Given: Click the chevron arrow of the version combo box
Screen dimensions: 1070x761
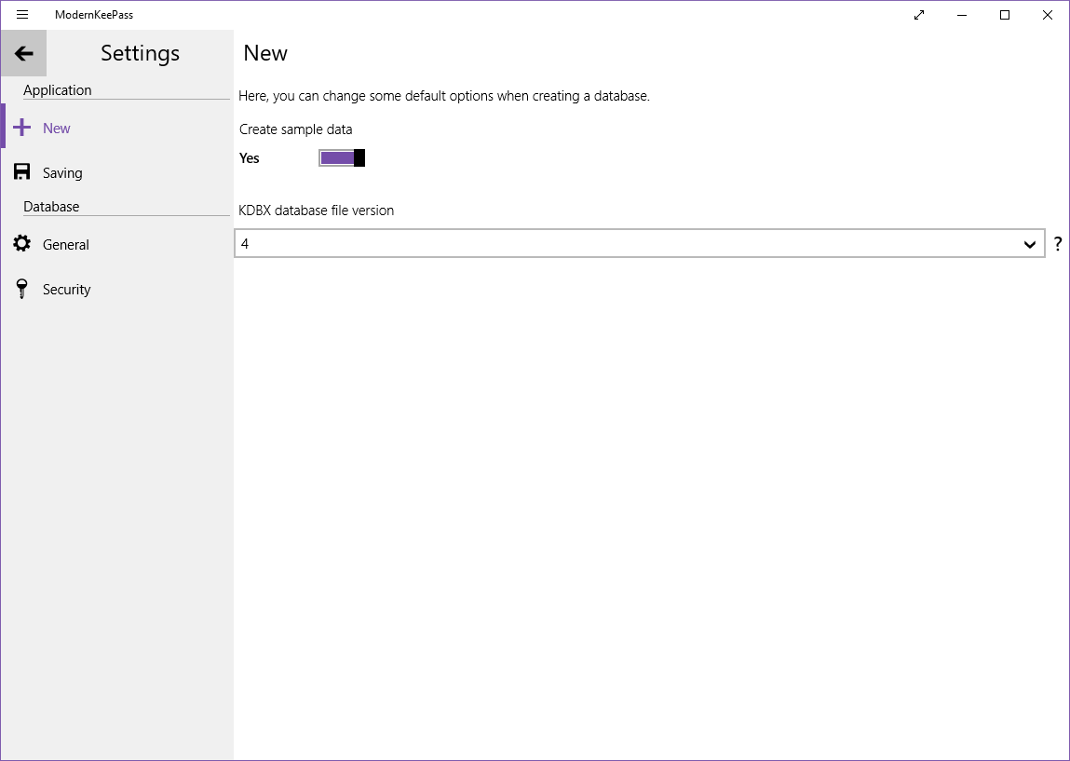Looking at the screenshot, I should 1030,245.
